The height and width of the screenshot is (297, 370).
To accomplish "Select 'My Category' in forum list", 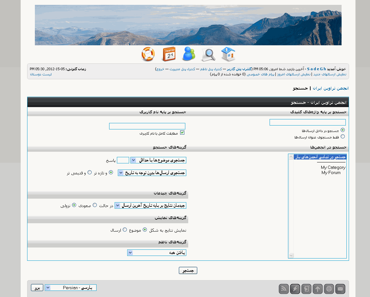I will click(x=333, y=167).
